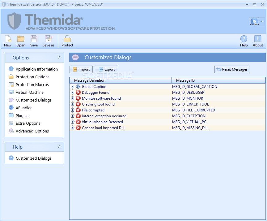Viewport: 267px width, 221px height.
Task: Select Customized Dialogs in the Options panel
Action: (30, 100)
